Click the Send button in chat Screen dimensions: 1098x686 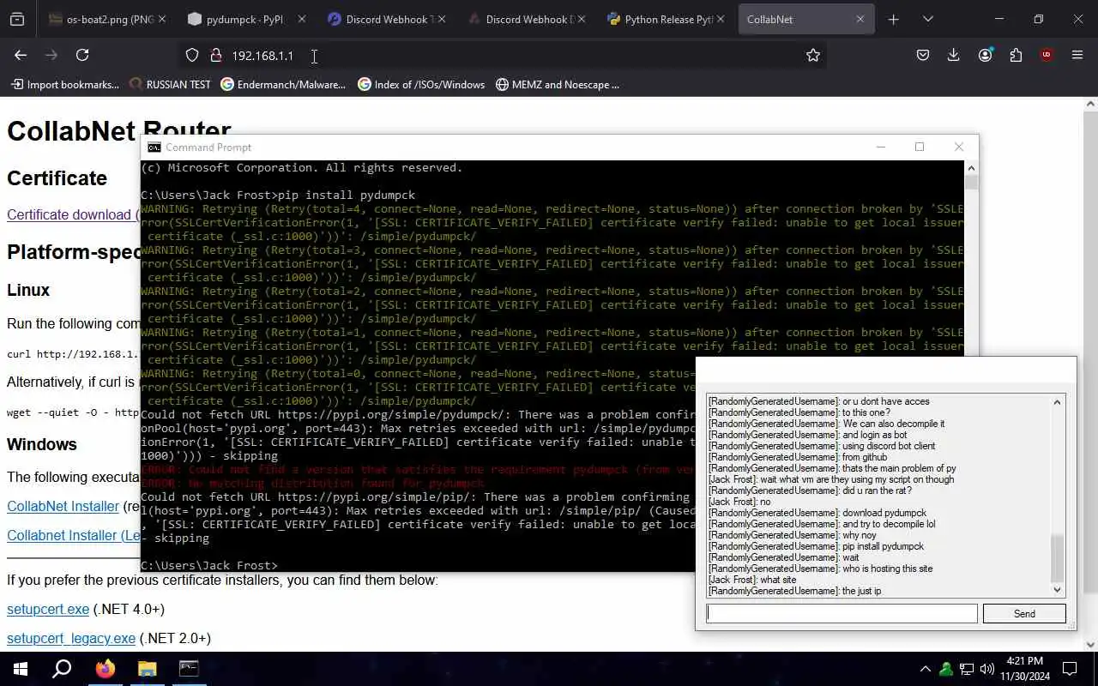[1024, 613]
